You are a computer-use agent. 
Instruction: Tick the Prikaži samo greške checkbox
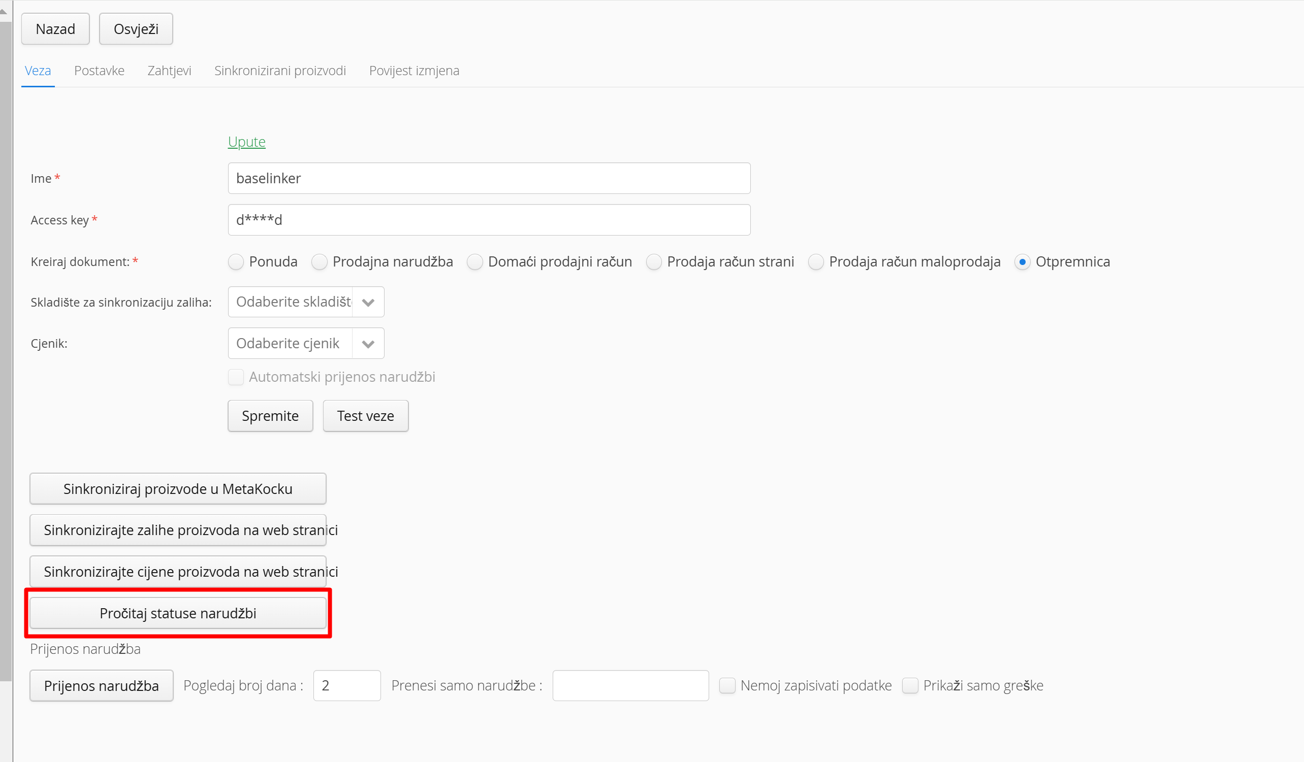point(910,685)
